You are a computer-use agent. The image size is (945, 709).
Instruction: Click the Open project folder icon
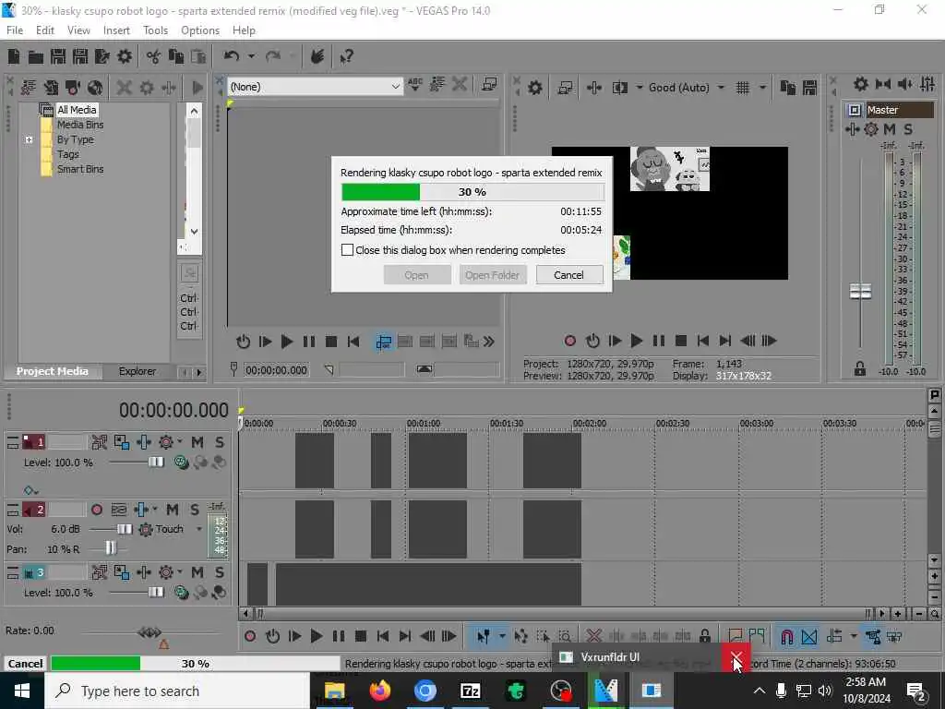[36, 56]
